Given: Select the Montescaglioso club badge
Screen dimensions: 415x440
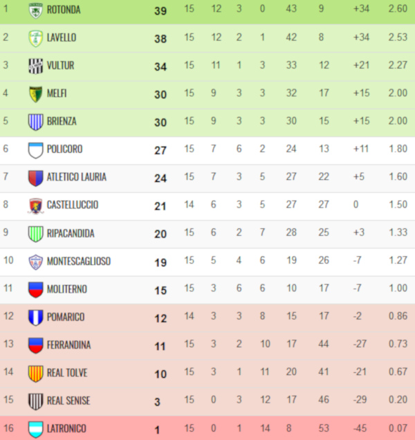Looking at the screenshot, I should click(36, 262).
